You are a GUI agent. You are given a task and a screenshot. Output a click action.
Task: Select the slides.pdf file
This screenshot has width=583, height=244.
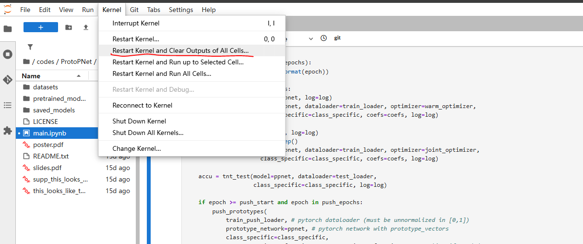point(47,168)
